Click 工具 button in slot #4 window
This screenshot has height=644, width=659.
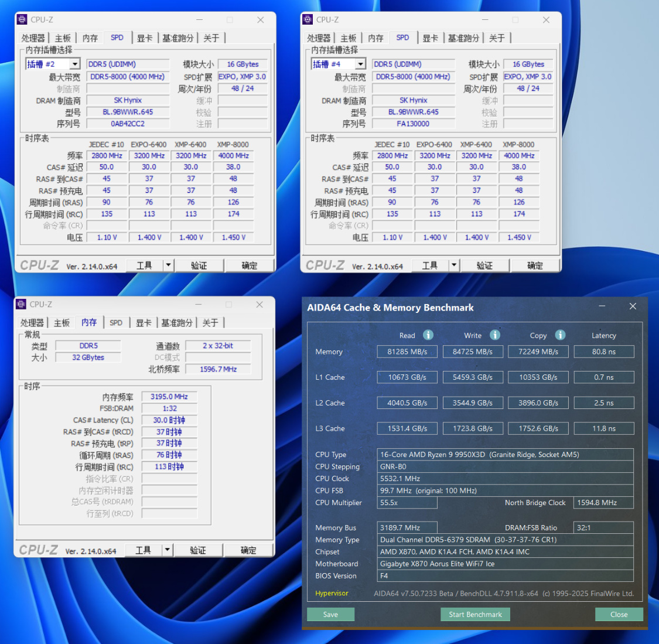click(x=430, y=265)
